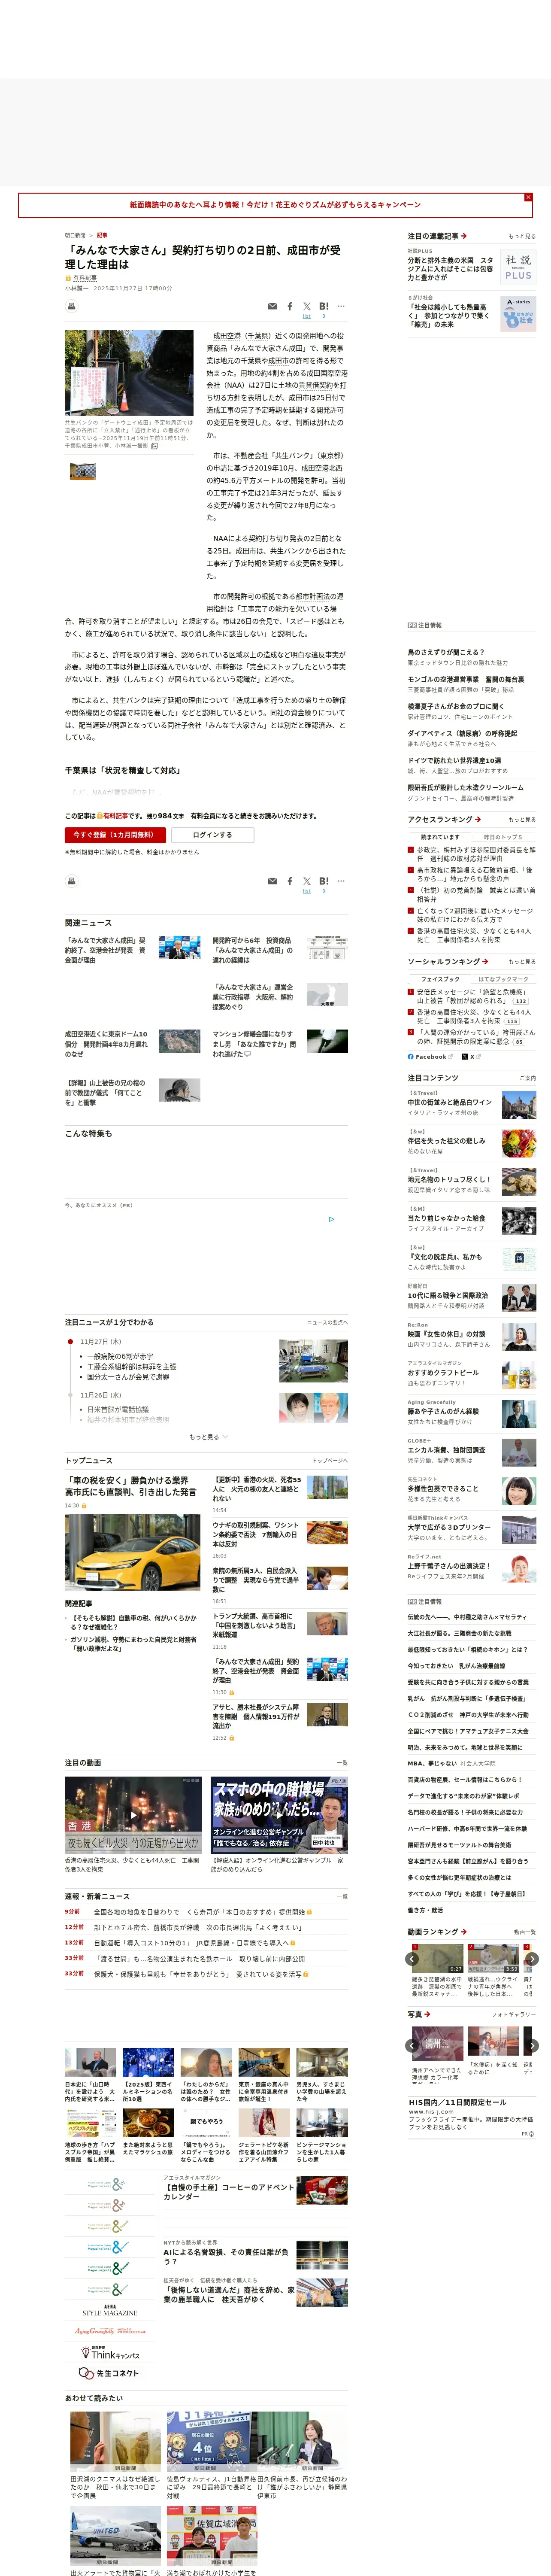Screen dimensions: 551x2576
Task: Click トップページへ link
Action: tap(330, 1460)
